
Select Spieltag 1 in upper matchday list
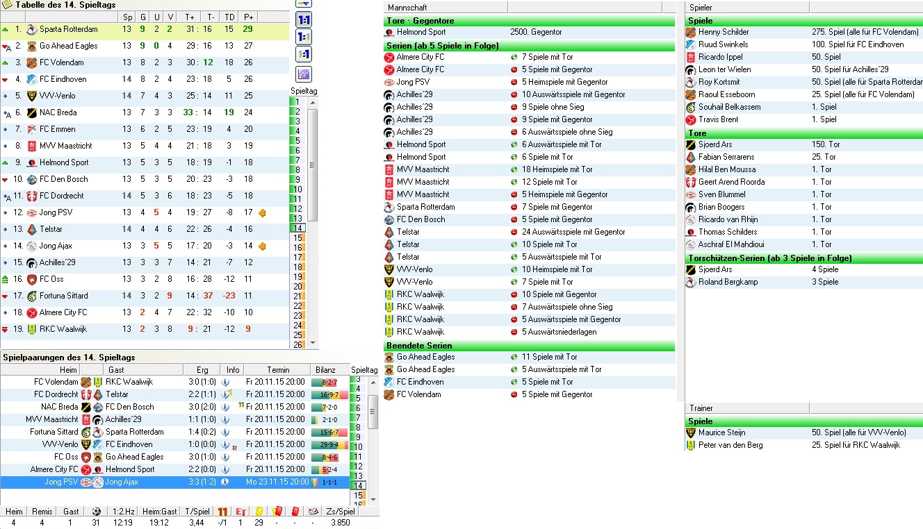tap(298, 101)
